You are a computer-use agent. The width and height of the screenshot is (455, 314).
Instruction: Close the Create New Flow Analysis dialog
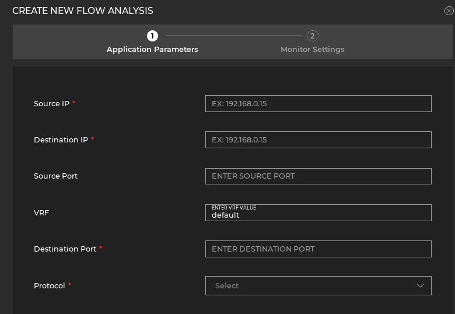click(449, 11)
